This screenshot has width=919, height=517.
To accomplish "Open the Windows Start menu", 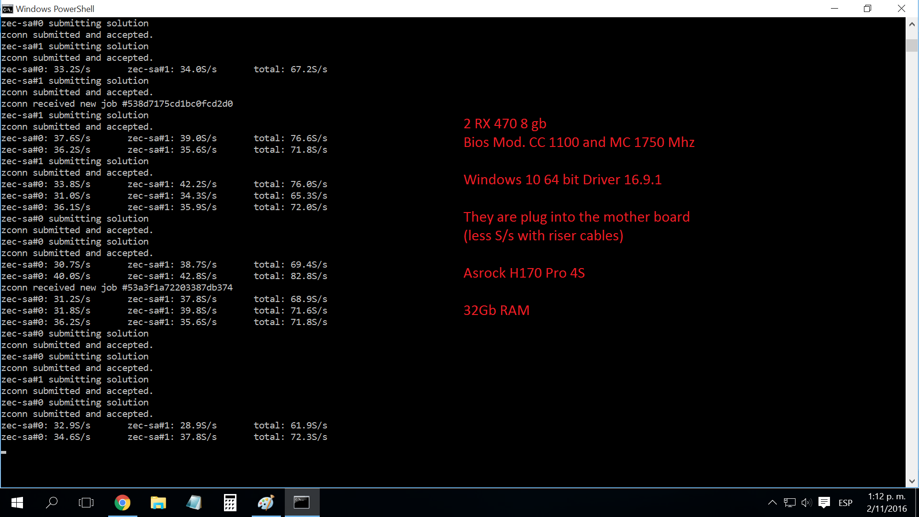I will pos(17,503).
